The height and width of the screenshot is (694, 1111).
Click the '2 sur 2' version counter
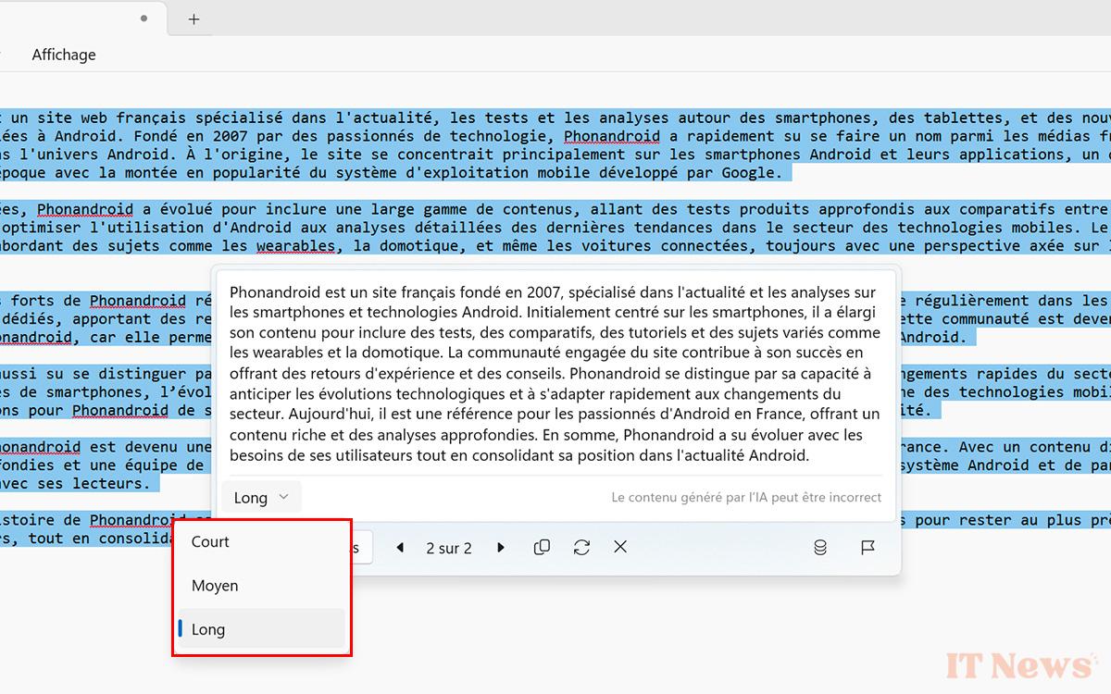(x=449, y=549)
